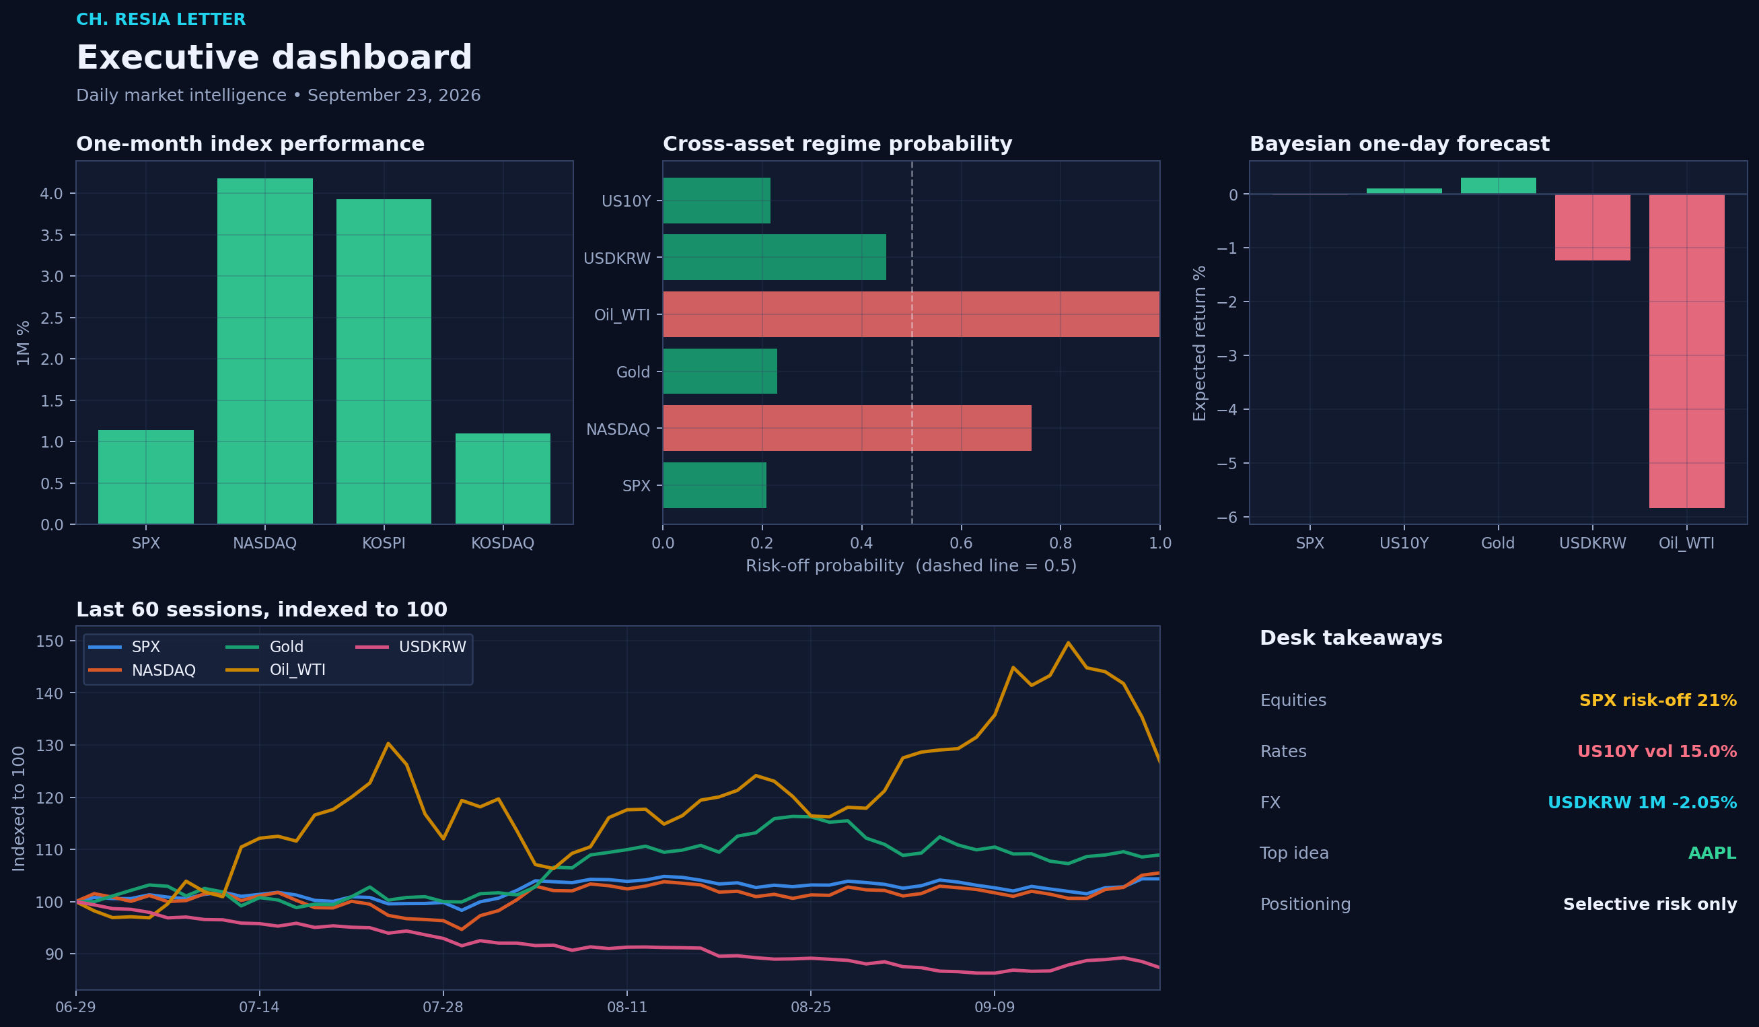
Task: Select the US10Y risk-off probability bar
Action: point(716,201)
